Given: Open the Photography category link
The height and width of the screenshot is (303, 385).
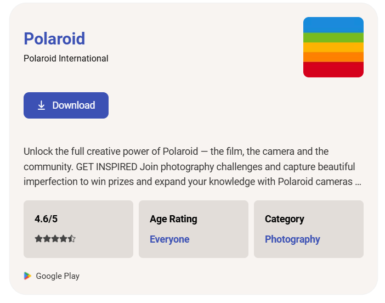Looking at the screenshot, I should 292,239.
